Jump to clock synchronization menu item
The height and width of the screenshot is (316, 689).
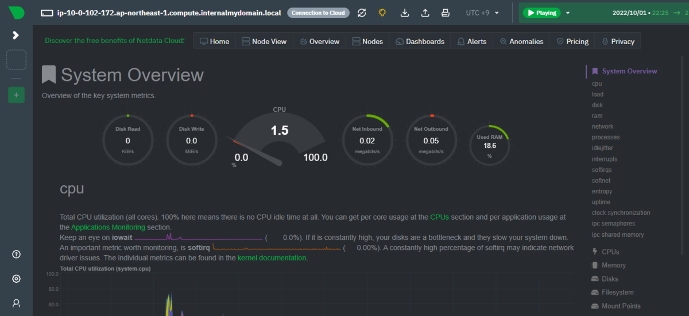click(x=621, y=213)
